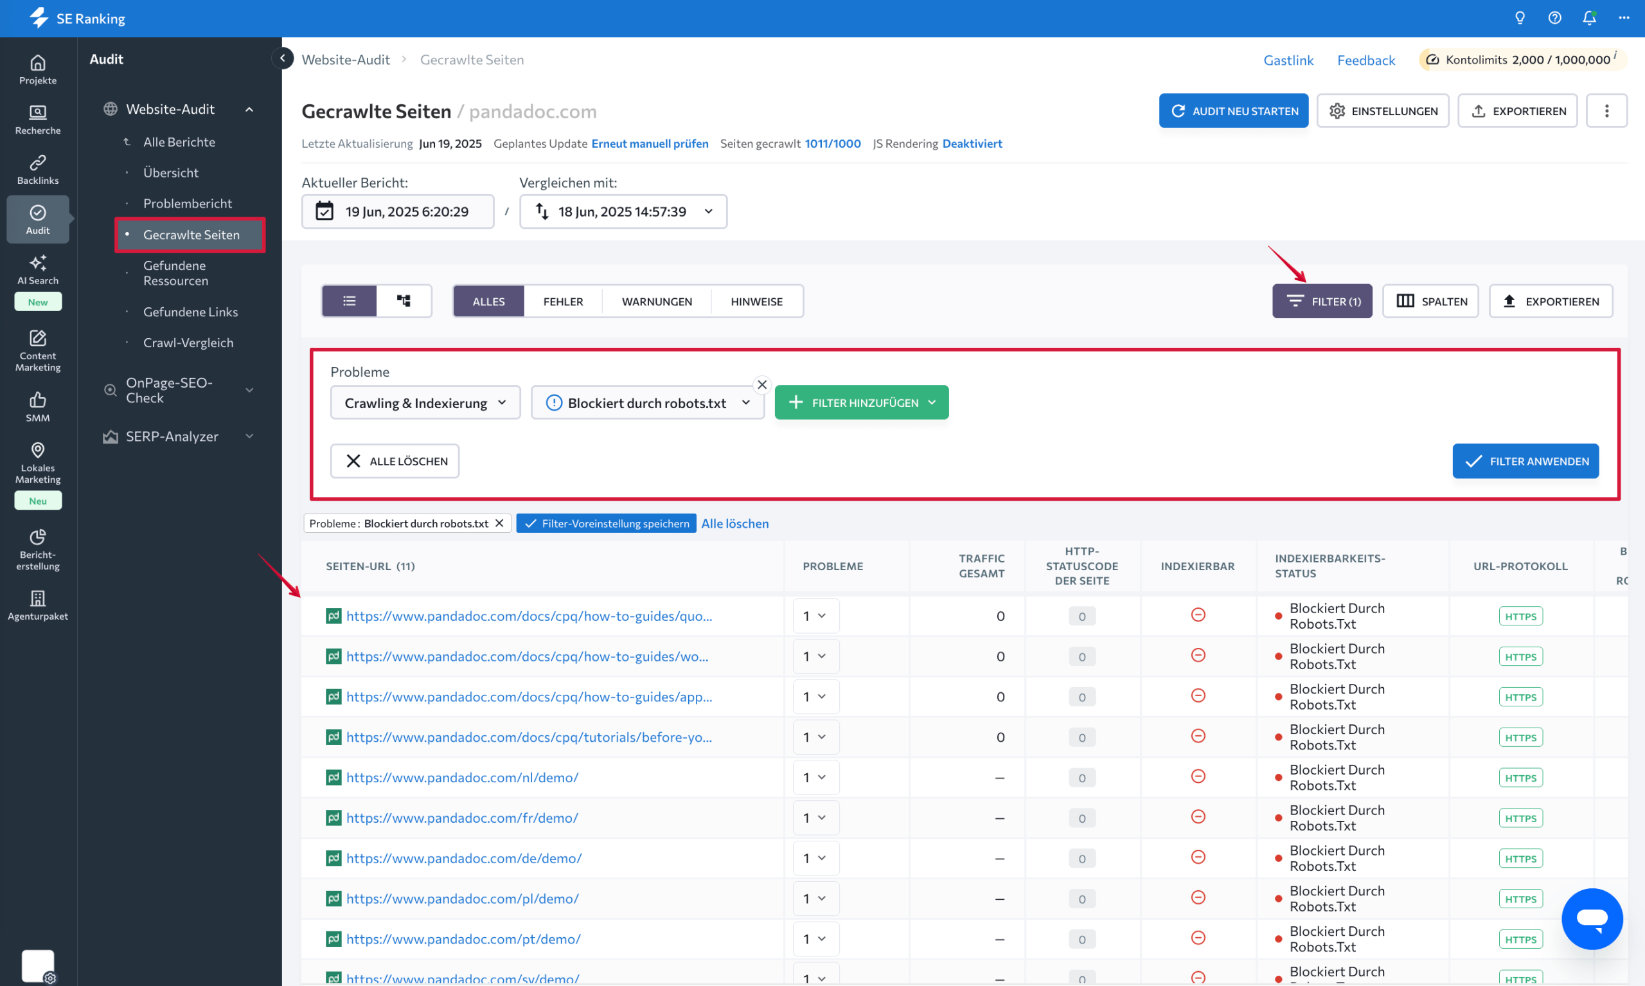The image size is (1645, 986).
Task: Click Website-Audit breadcrumb
Action: pyautogui.click(x=345, y=60)
